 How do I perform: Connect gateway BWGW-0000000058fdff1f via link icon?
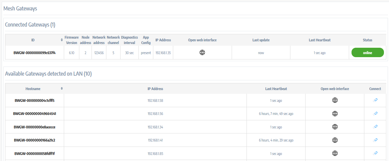(x=375, y=153)
